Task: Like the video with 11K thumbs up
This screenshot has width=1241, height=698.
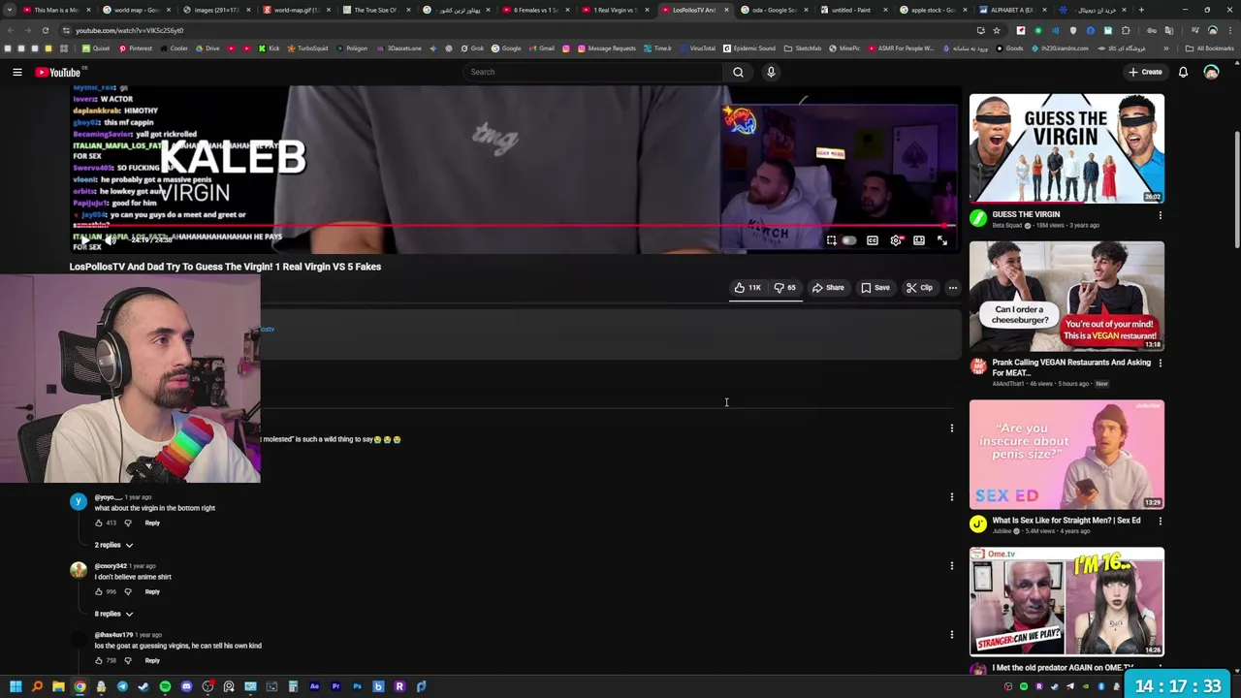Action: point(748,288)
